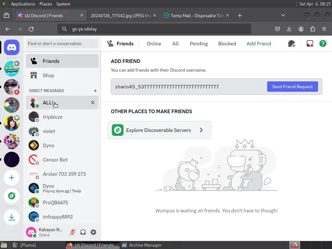
Task: Open Explore Discoverable Servers compass in sidebar
Action: pyautogui.click(x=12, y=196)
